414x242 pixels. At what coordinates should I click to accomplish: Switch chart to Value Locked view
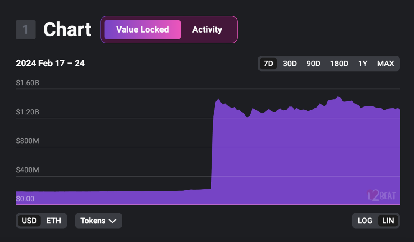click(x=143, y=29)
